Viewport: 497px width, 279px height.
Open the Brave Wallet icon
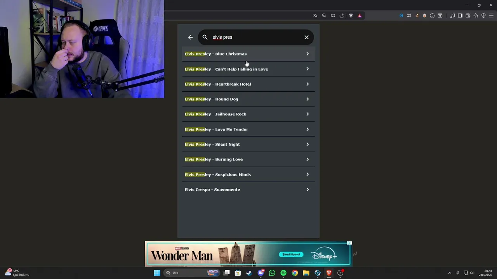coord(468,15)
